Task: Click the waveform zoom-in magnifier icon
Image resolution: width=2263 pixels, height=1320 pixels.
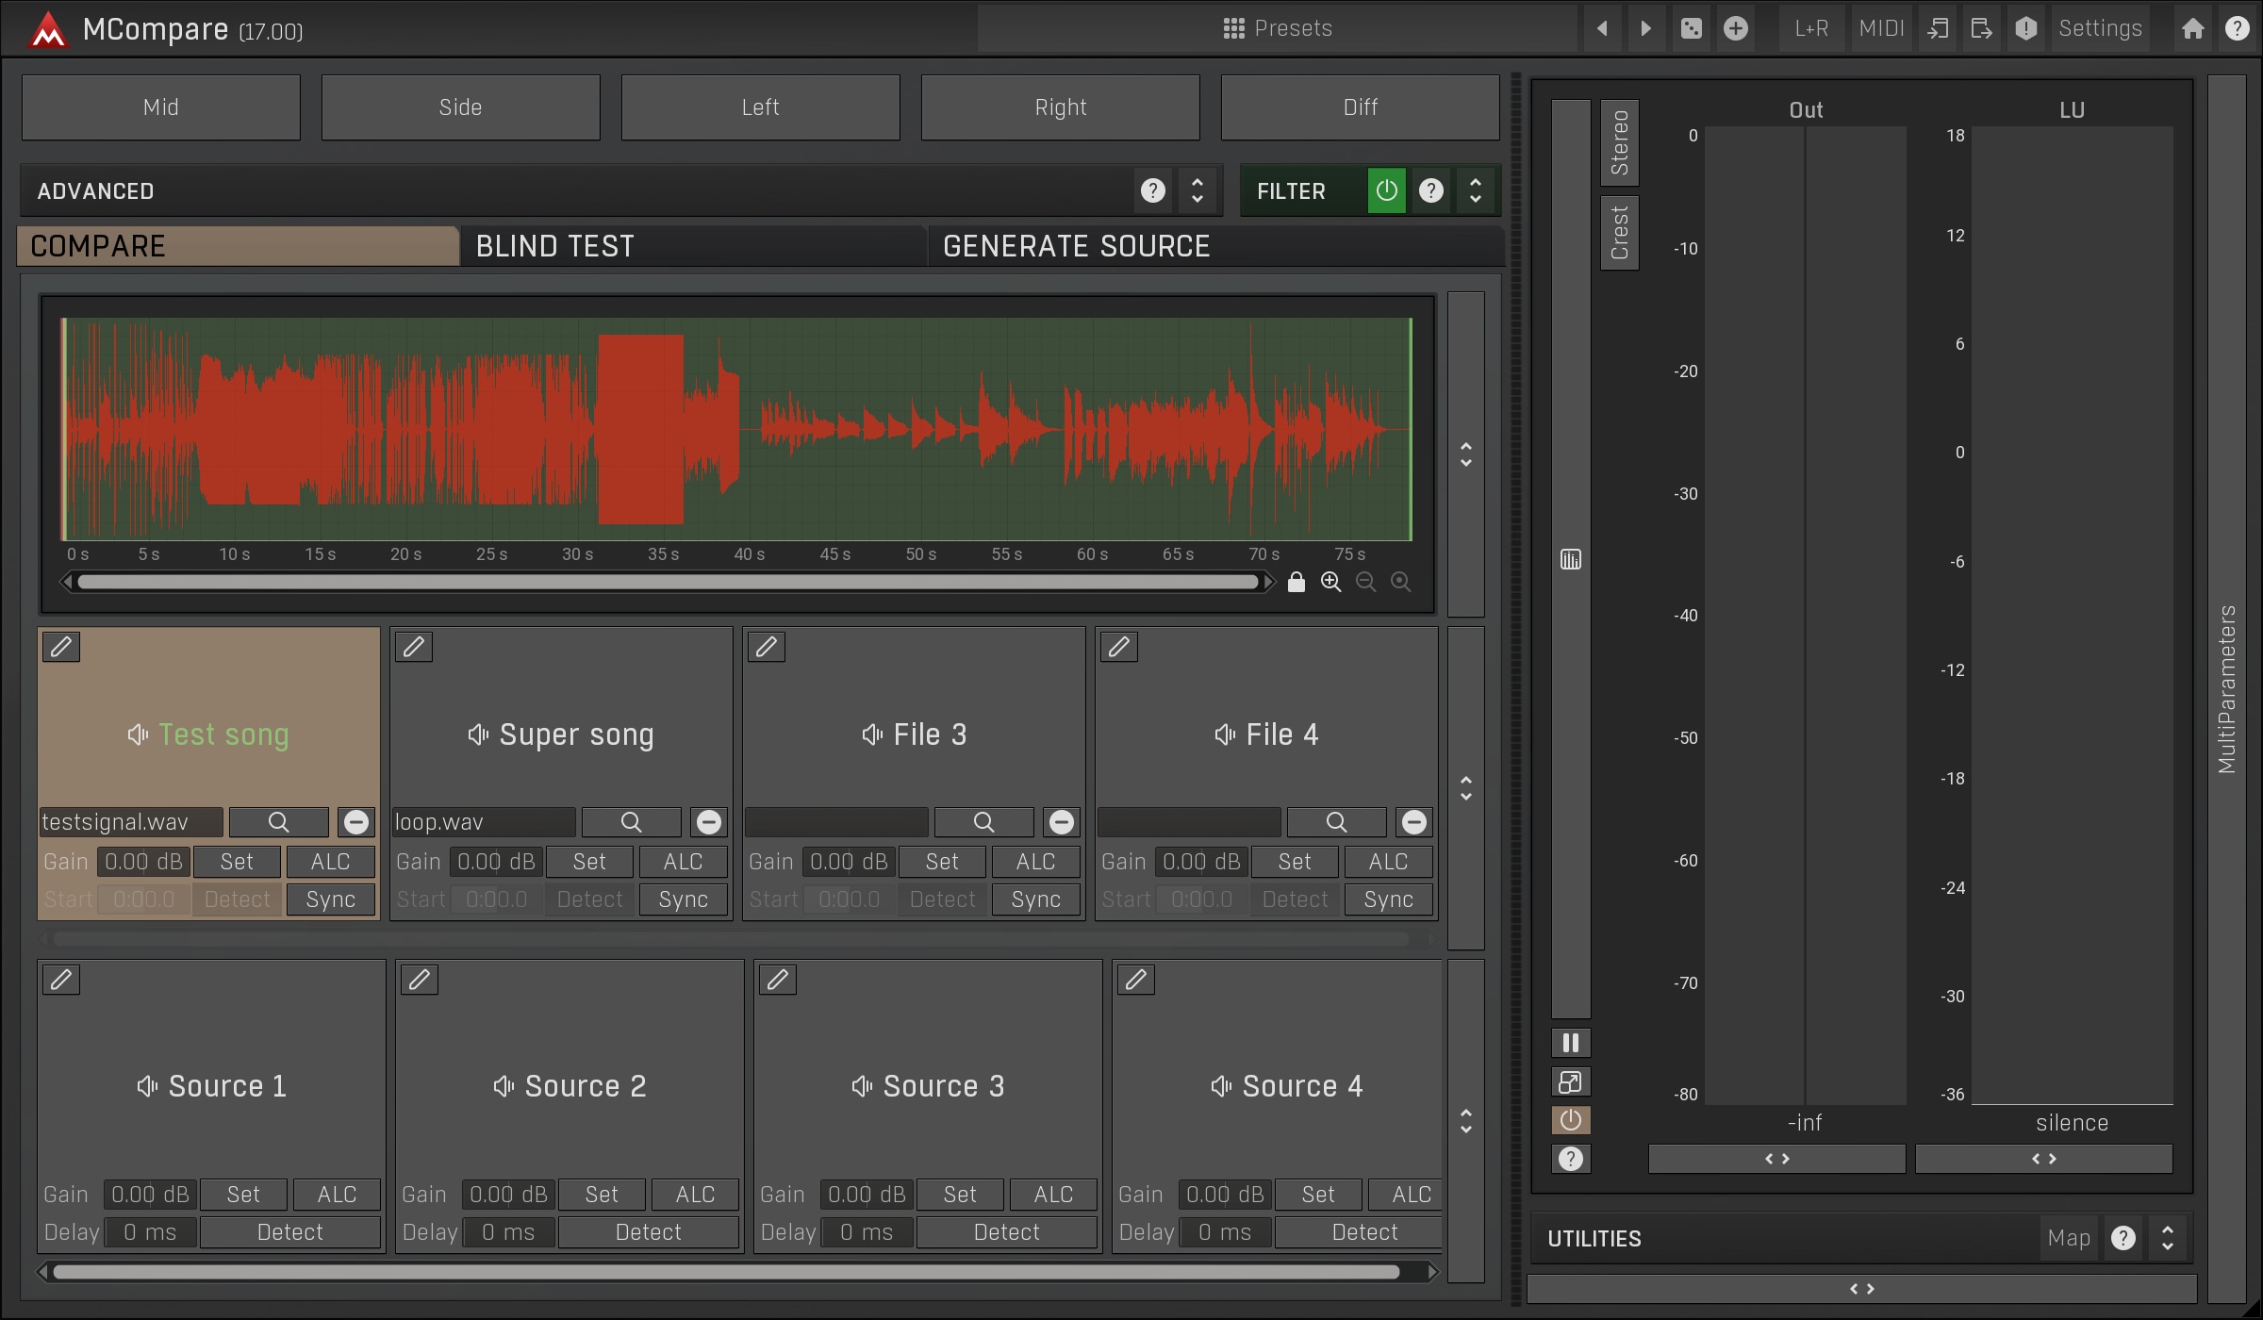Action: (x=1330, y=582)
